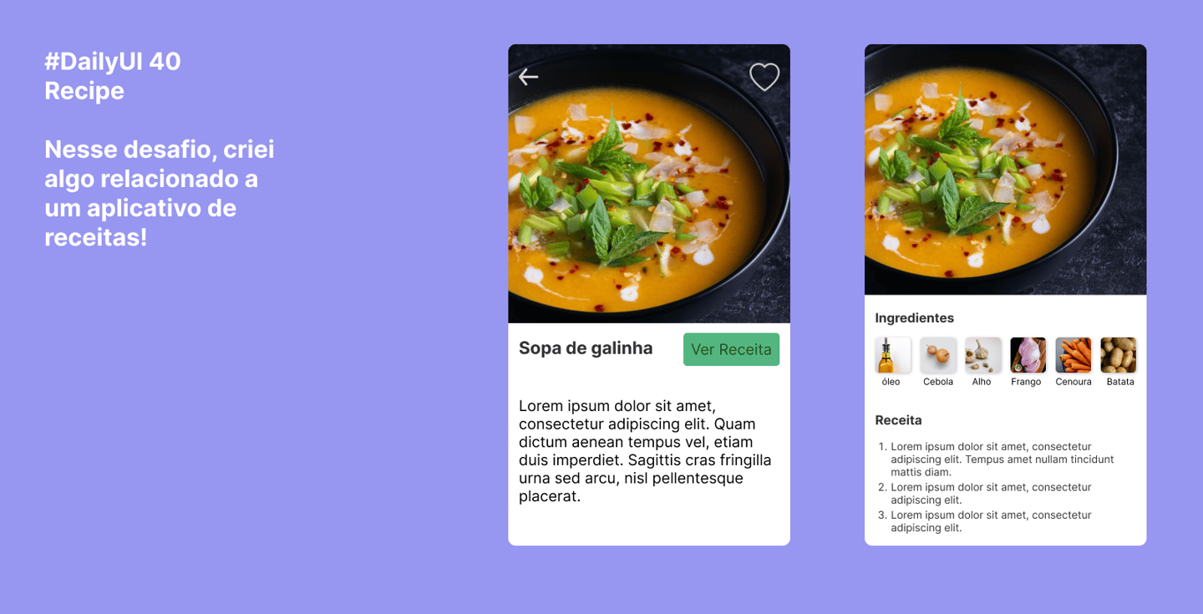
Task: Click the Receita heading
Action: (898, 420)
